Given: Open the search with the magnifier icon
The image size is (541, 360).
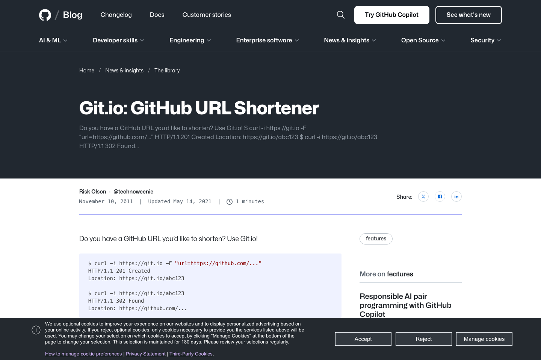Looking at the screenshot, I should coord(340,15).
